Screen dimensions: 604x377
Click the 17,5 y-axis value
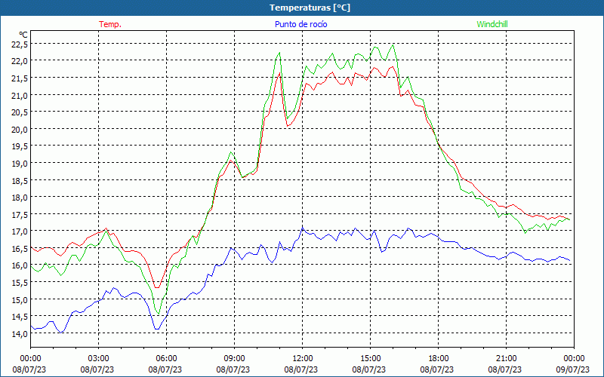(20, 214)
